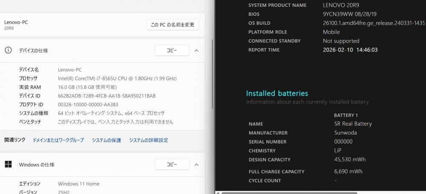Image resolution: width=426 pixels, height=194 pixels.
Task: Click the Lenovo-PC name at top header
Action: 16,22
